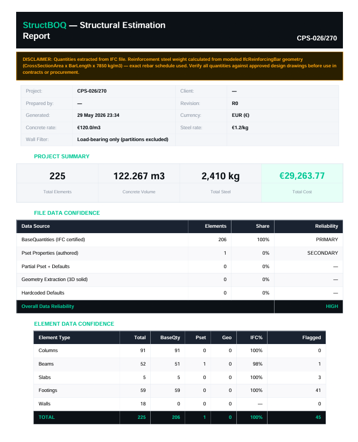
Task: Click the 18 total value for Walls
Action: coord(143,404)
